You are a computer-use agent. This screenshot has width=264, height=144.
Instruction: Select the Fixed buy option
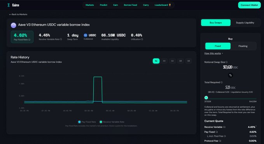(218, 46)
